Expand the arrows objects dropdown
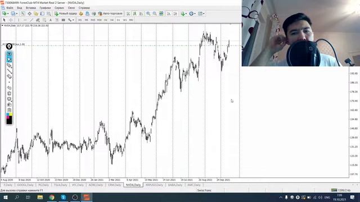This screenshot has height=202, width=360. coord(73,20)
